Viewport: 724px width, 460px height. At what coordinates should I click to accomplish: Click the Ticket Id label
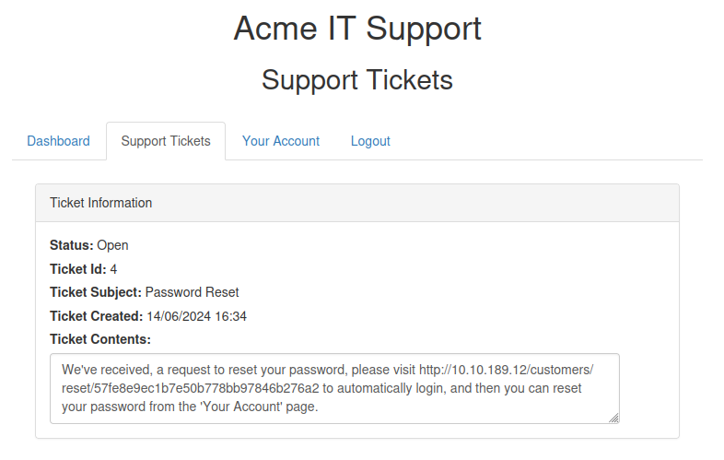point(77,269)
